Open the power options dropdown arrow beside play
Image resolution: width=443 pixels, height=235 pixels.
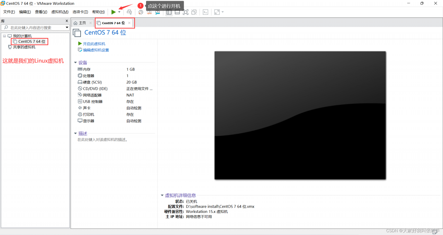click(119, 12)
